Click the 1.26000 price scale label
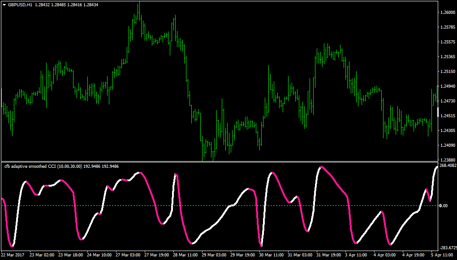Image resolution: width=457 pixels, height=260 pixels. click(x=448, y=12)
